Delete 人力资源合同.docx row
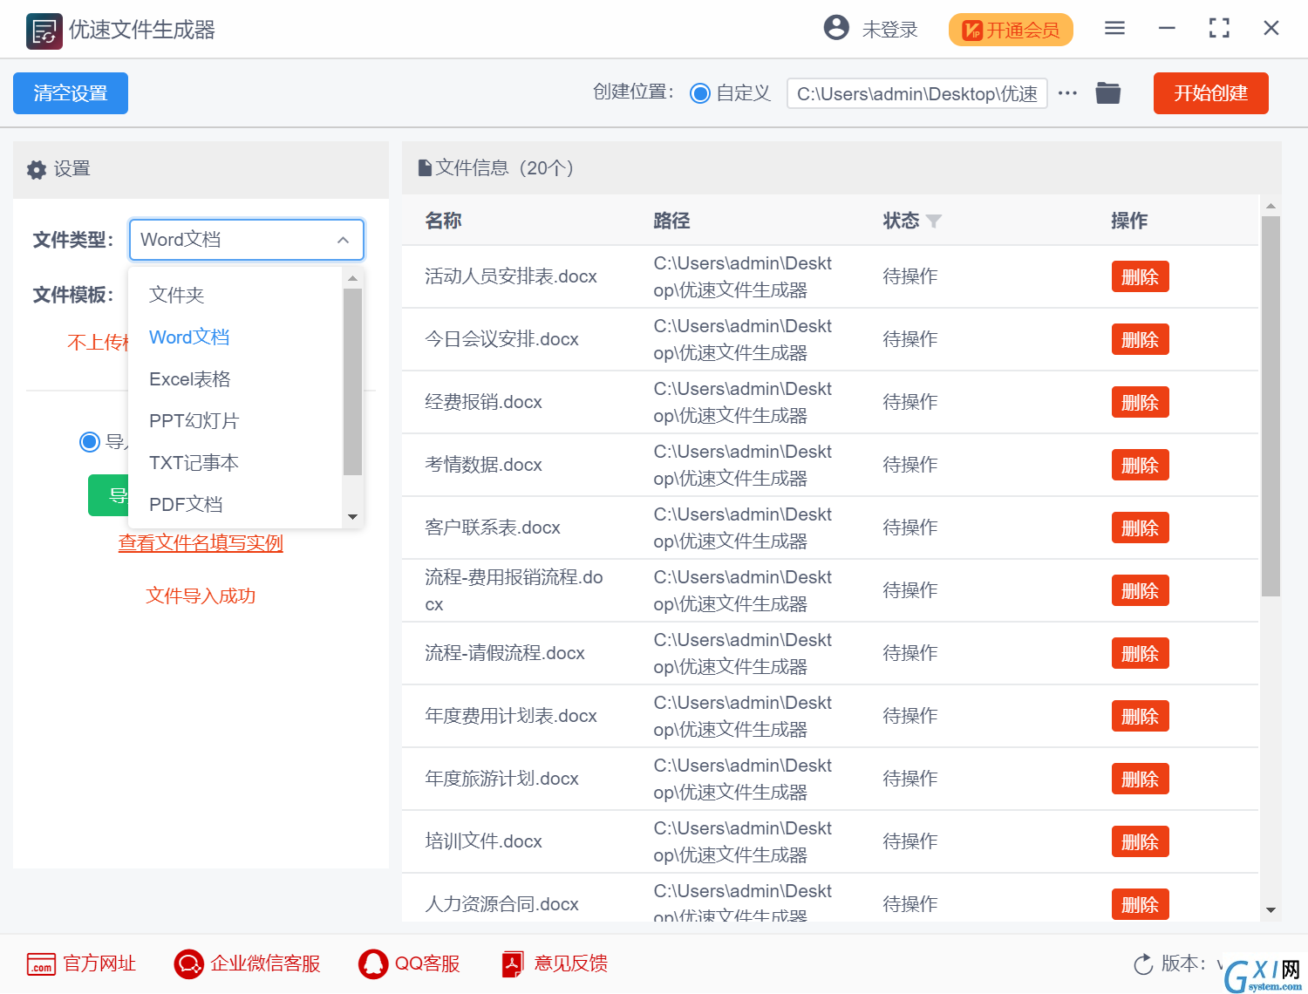The width and height of the screenshot is (1308, 994). [x=1140, y=905]
